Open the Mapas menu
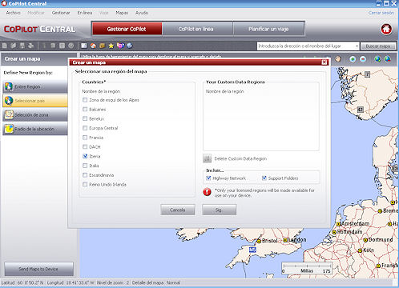This screenshot has width=399, height=288. pyautogui.click(x=122, y=13)
